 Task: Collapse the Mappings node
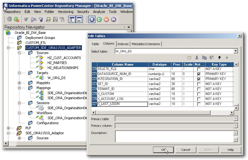pos(19,88)
